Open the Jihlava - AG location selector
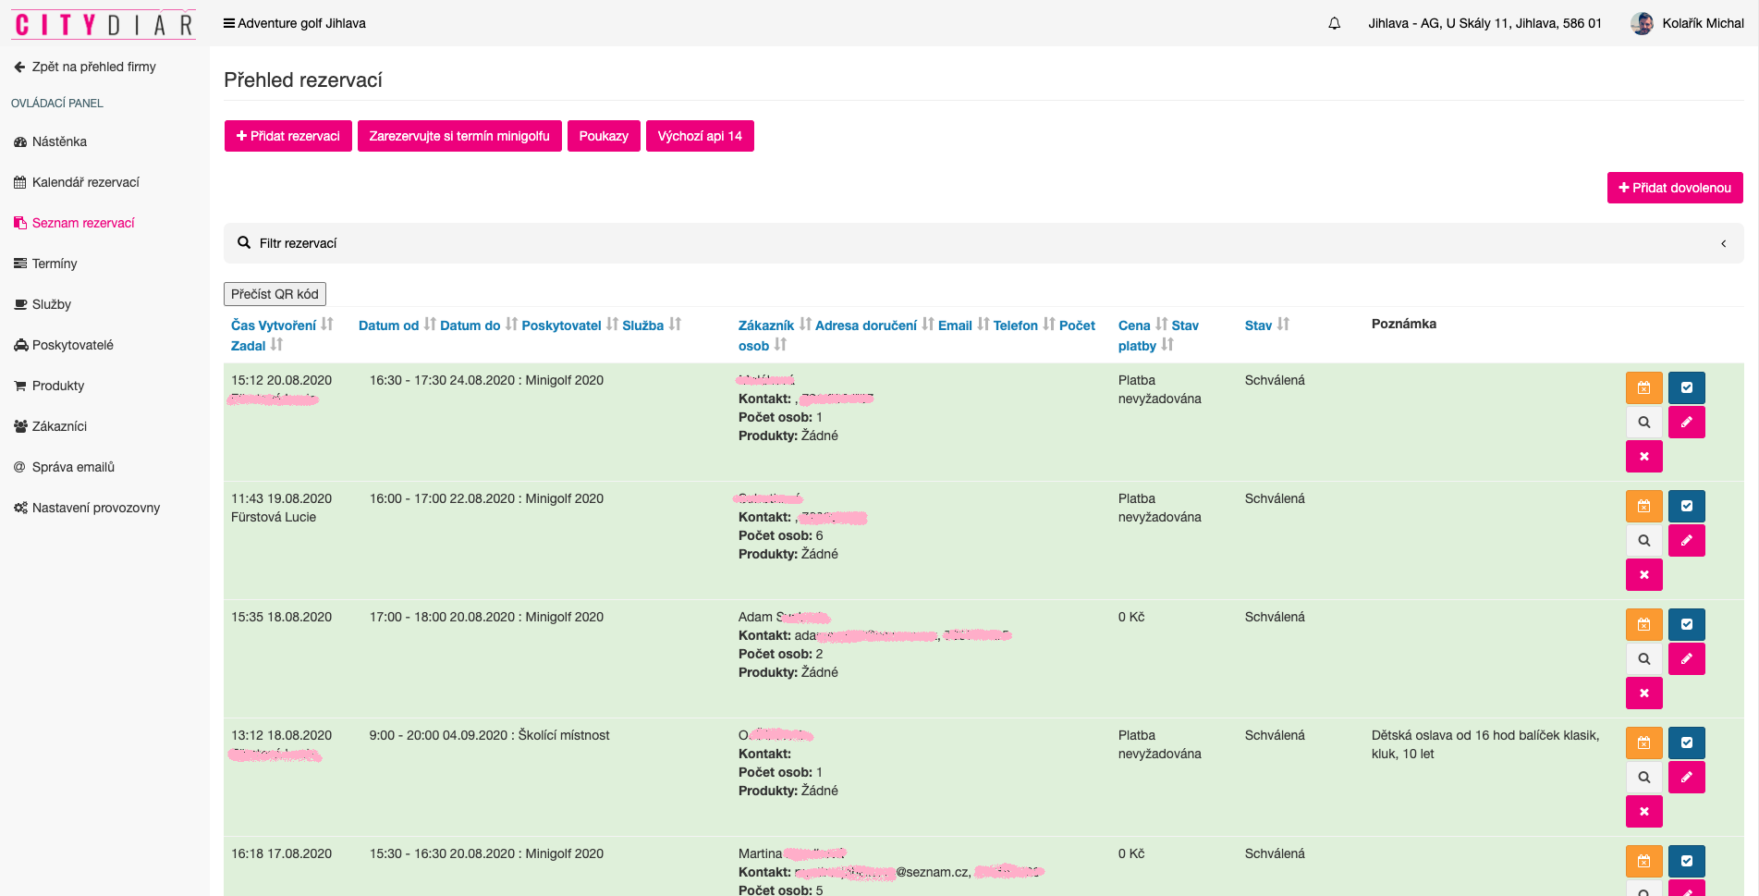 coord(1484,24)
